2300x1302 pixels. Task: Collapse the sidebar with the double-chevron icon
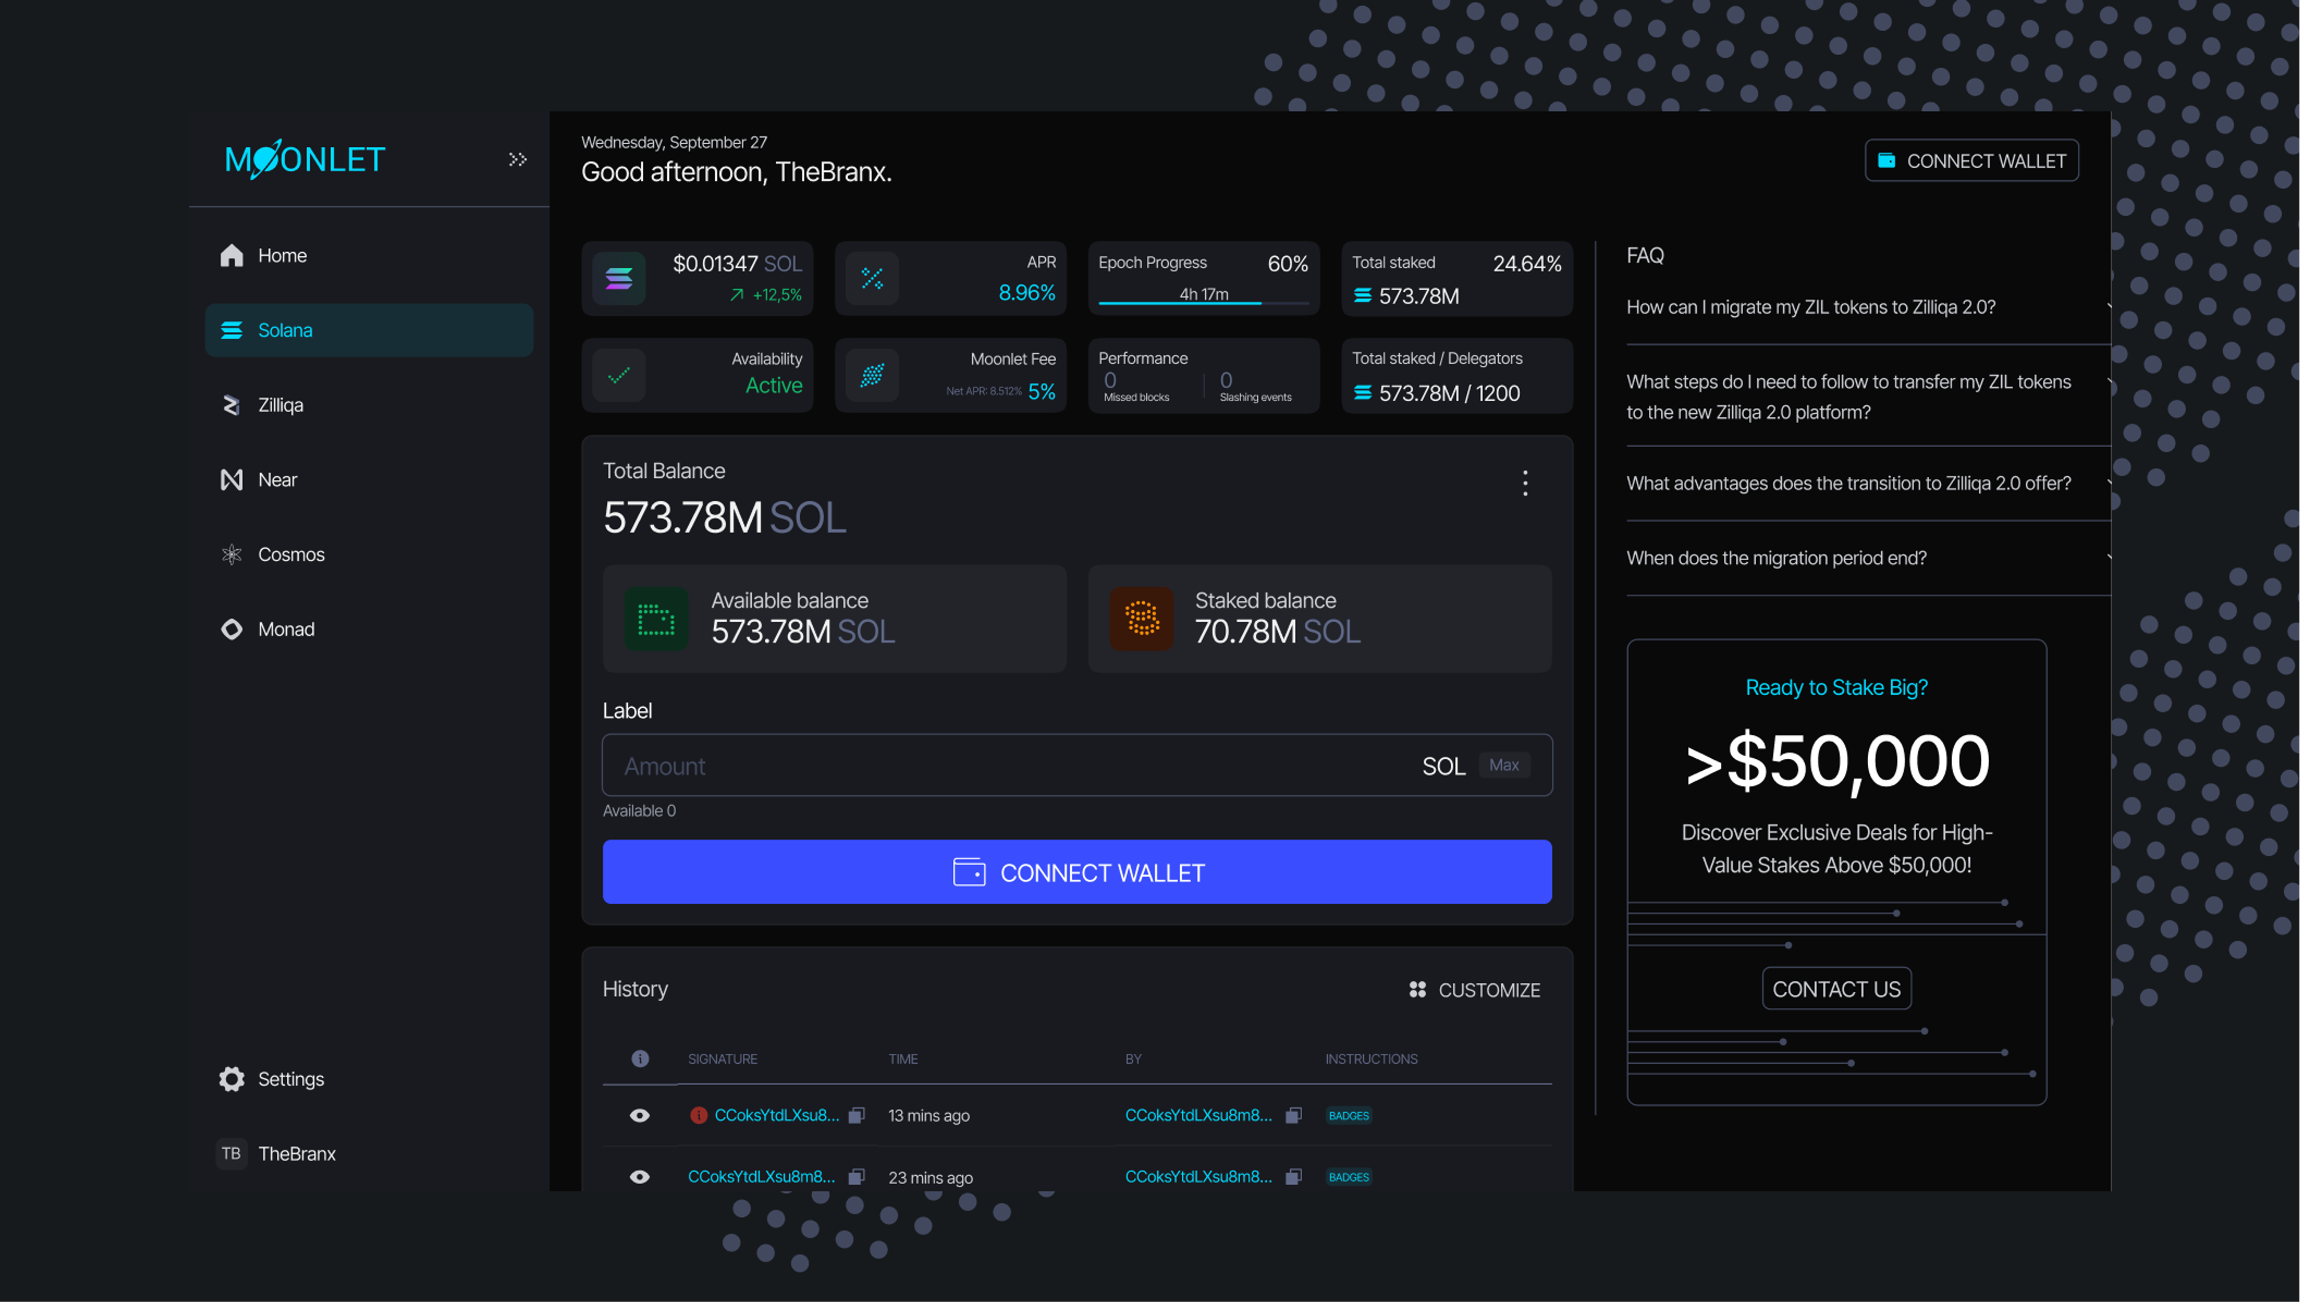point(517,159)
